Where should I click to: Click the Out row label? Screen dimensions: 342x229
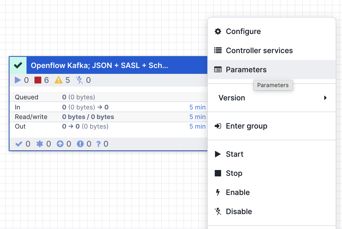[20, 126]
